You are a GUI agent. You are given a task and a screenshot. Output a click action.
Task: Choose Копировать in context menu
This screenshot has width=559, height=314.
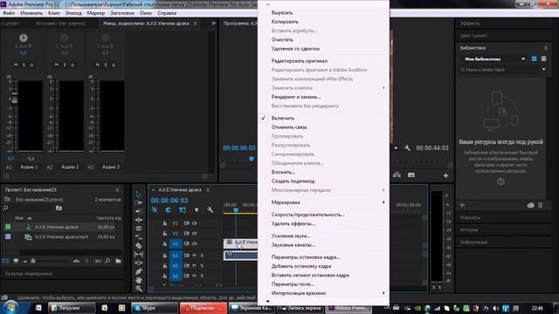pos(285,22)
